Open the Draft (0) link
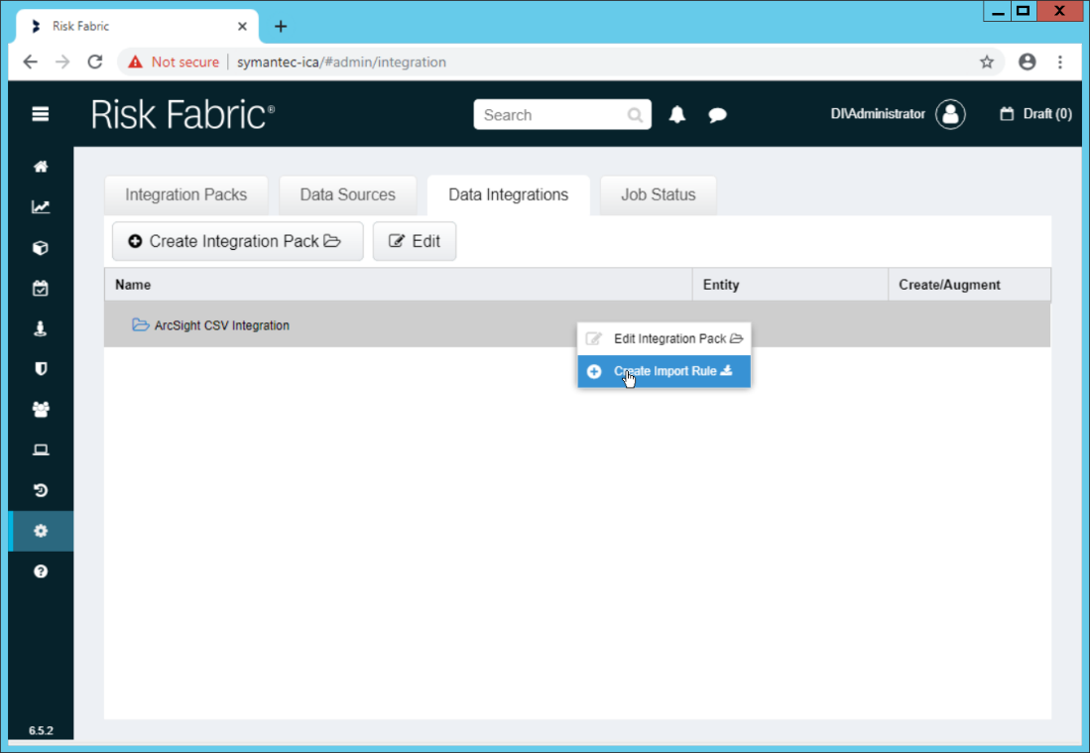 coord(1035,114)
